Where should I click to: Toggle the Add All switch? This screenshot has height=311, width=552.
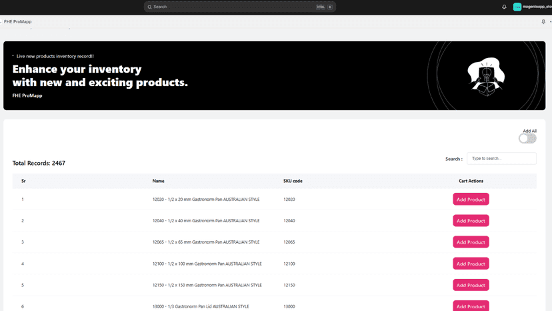click(x=527, y=139)
